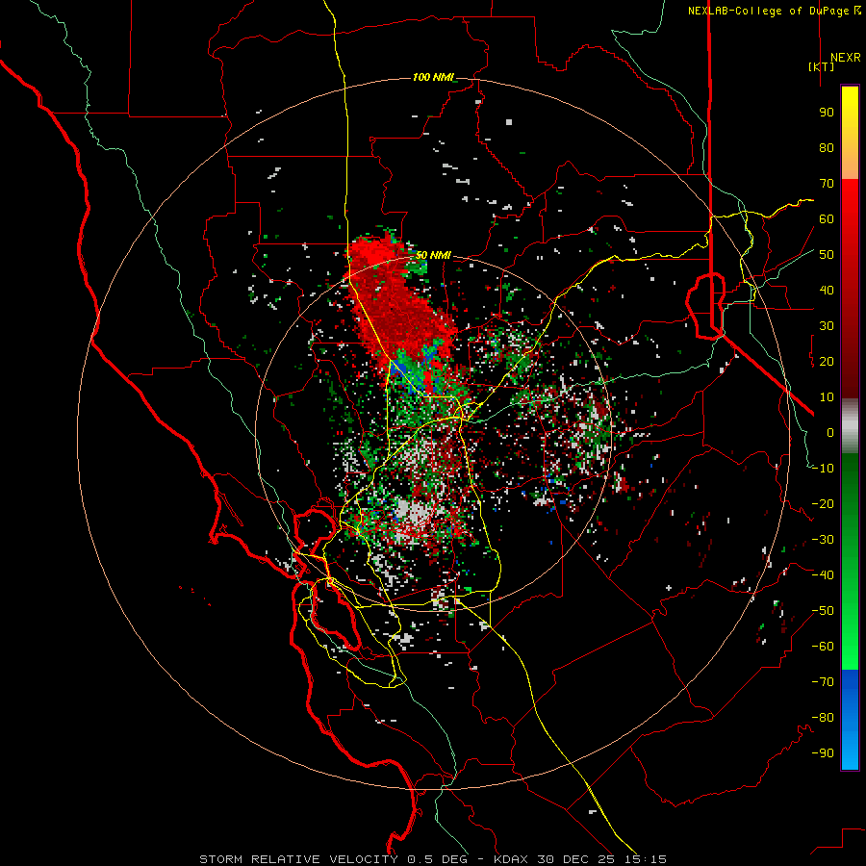Click the -60 value on the velocity scale

[823, 647]
